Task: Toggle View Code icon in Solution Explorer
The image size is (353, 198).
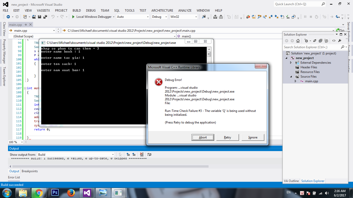Action: pos(334,41)
